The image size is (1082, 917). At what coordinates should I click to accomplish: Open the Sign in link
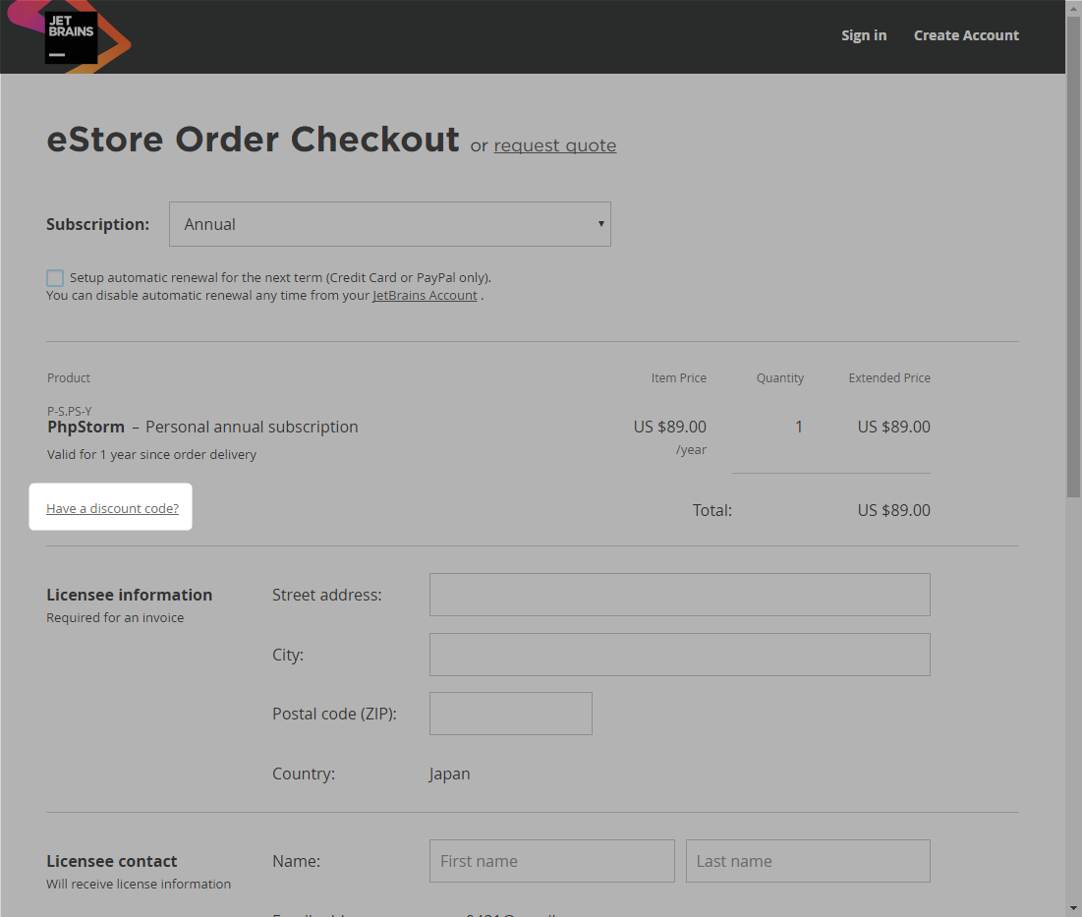click(863, 36)
